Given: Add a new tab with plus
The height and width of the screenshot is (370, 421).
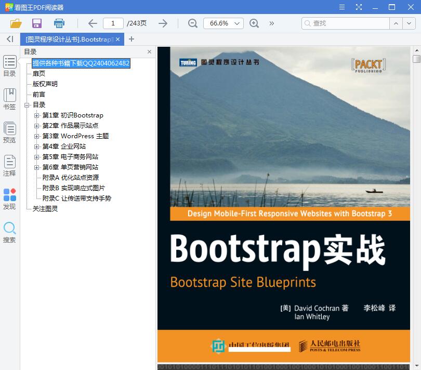Looking at the screenshot, I should (131, 39).
